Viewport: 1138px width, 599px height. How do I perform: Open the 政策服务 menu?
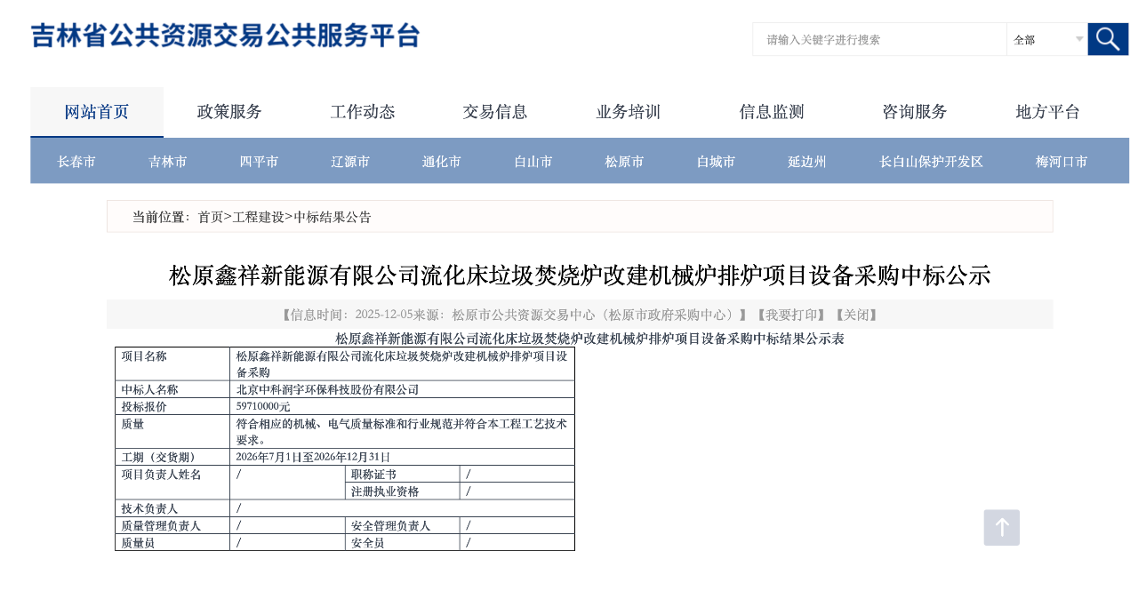tap(228, 111)
